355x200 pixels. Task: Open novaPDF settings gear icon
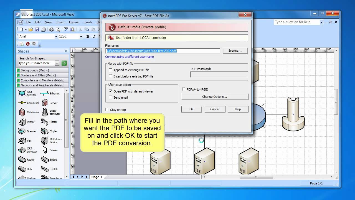tap(34, 44)
